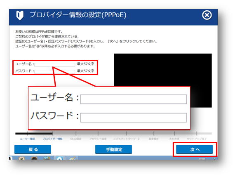
Task: Click the ユーザー名 input field
Action: click(55, 64)
